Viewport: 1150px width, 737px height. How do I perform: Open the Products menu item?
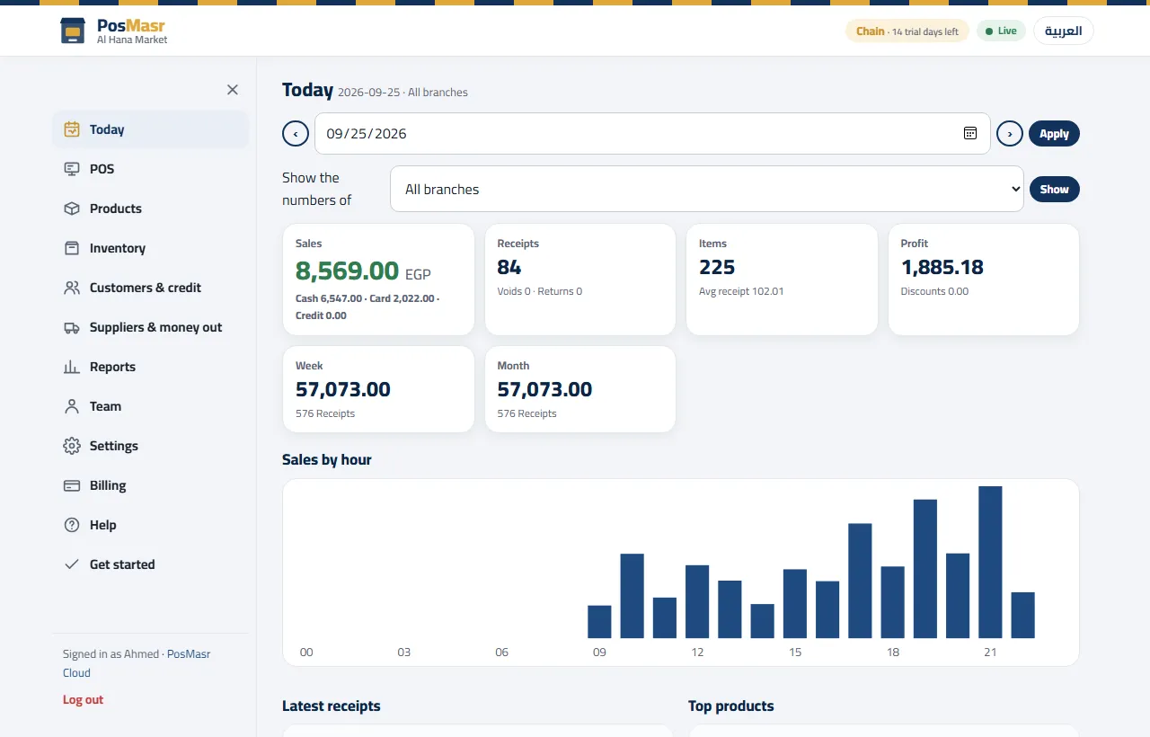click(x=150, y=209)
